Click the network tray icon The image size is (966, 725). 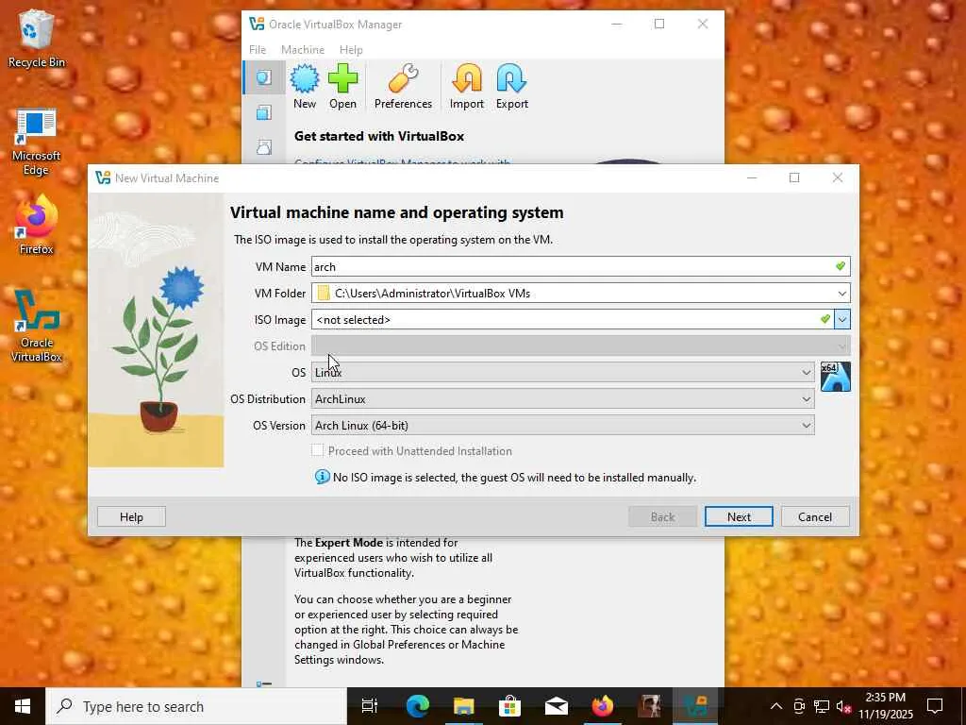pos(822,706)
